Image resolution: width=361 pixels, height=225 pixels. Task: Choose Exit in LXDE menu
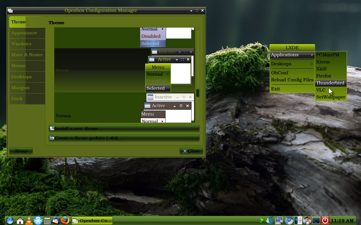click(x=292, y=89)
